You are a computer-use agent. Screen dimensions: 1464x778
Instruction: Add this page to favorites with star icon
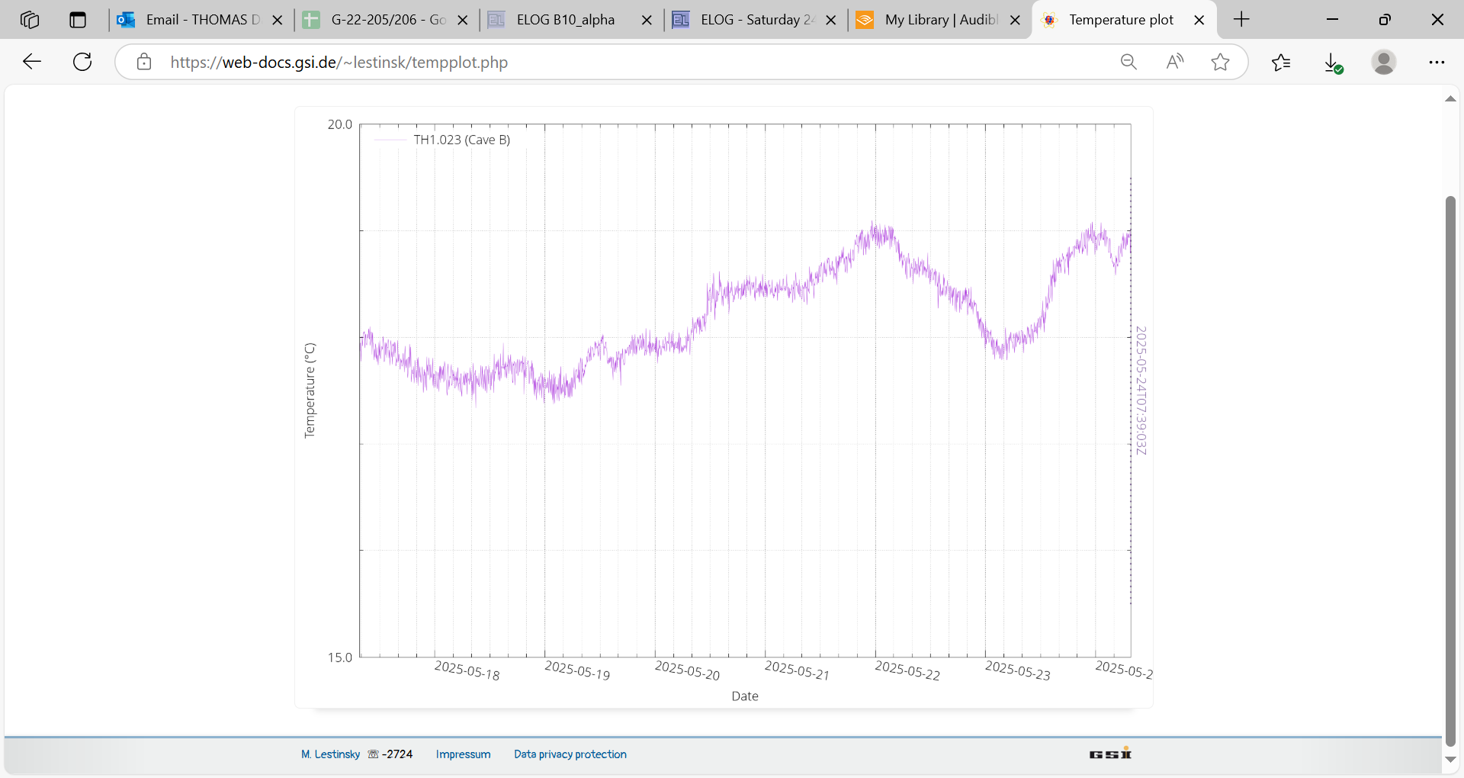(x=1220, y=62)
